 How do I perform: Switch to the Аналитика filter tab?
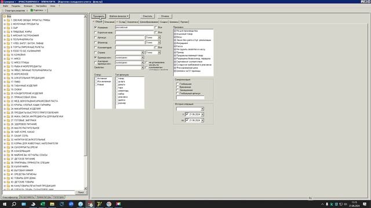pyautogui.click(x=133, y=22)
